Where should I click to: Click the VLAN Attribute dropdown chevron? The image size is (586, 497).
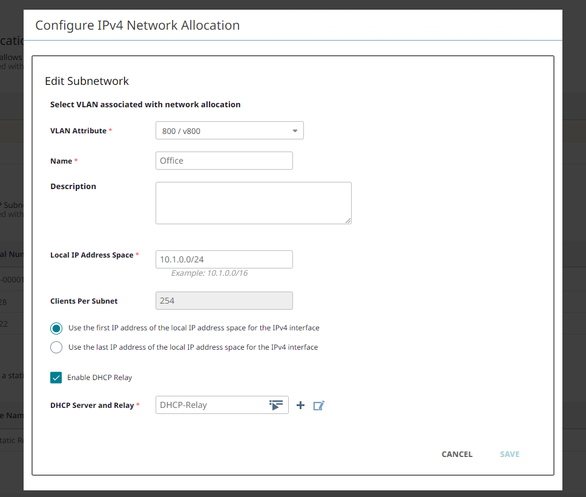point(295,130)
